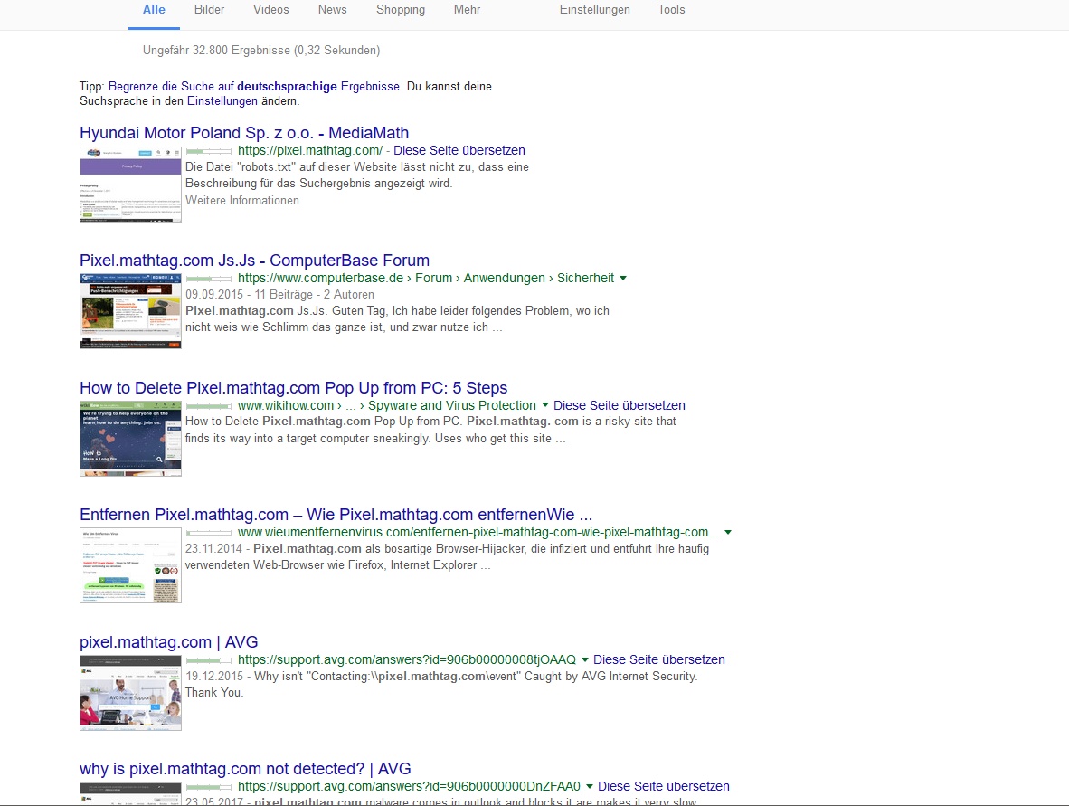Open the pixel.mathtag.com | AVG result
1069x806 pixels.
pos(168,642)
